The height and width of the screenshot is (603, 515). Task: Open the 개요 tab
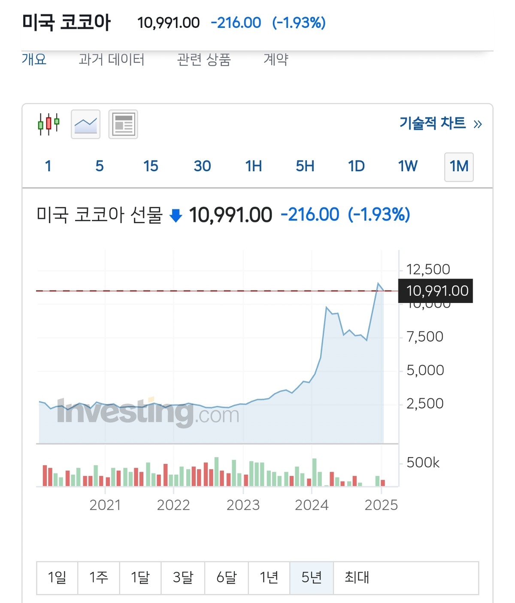point(34,59)
